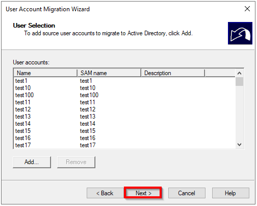The image size is (257, 206).
Task: Select the test12 user account row
Action: [124, 109]
